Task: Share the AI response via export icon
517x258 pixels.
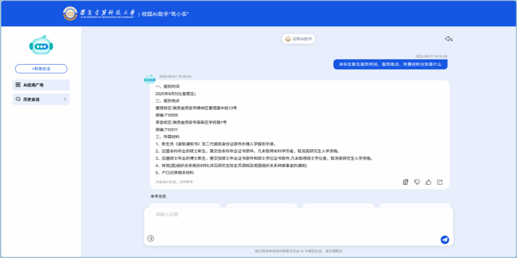Action: point(440,182)
